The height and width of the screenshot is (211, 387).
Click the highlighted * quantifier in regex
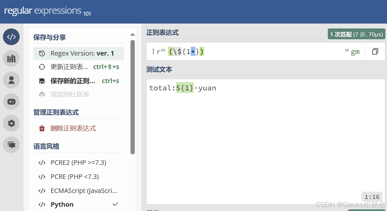tap(193, 51)
